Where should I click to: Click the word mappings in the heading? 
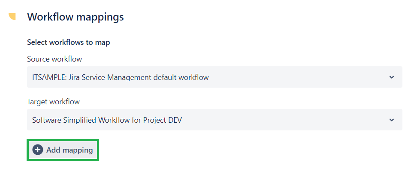100,17
